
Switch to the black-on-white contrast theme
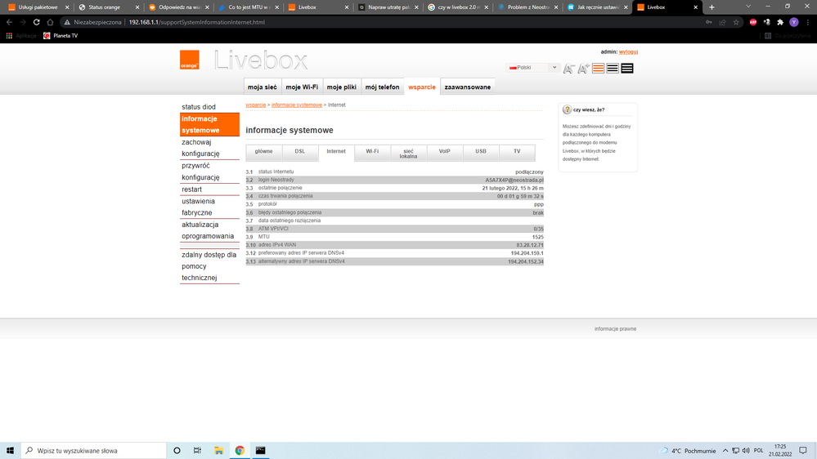coord(613,69)
